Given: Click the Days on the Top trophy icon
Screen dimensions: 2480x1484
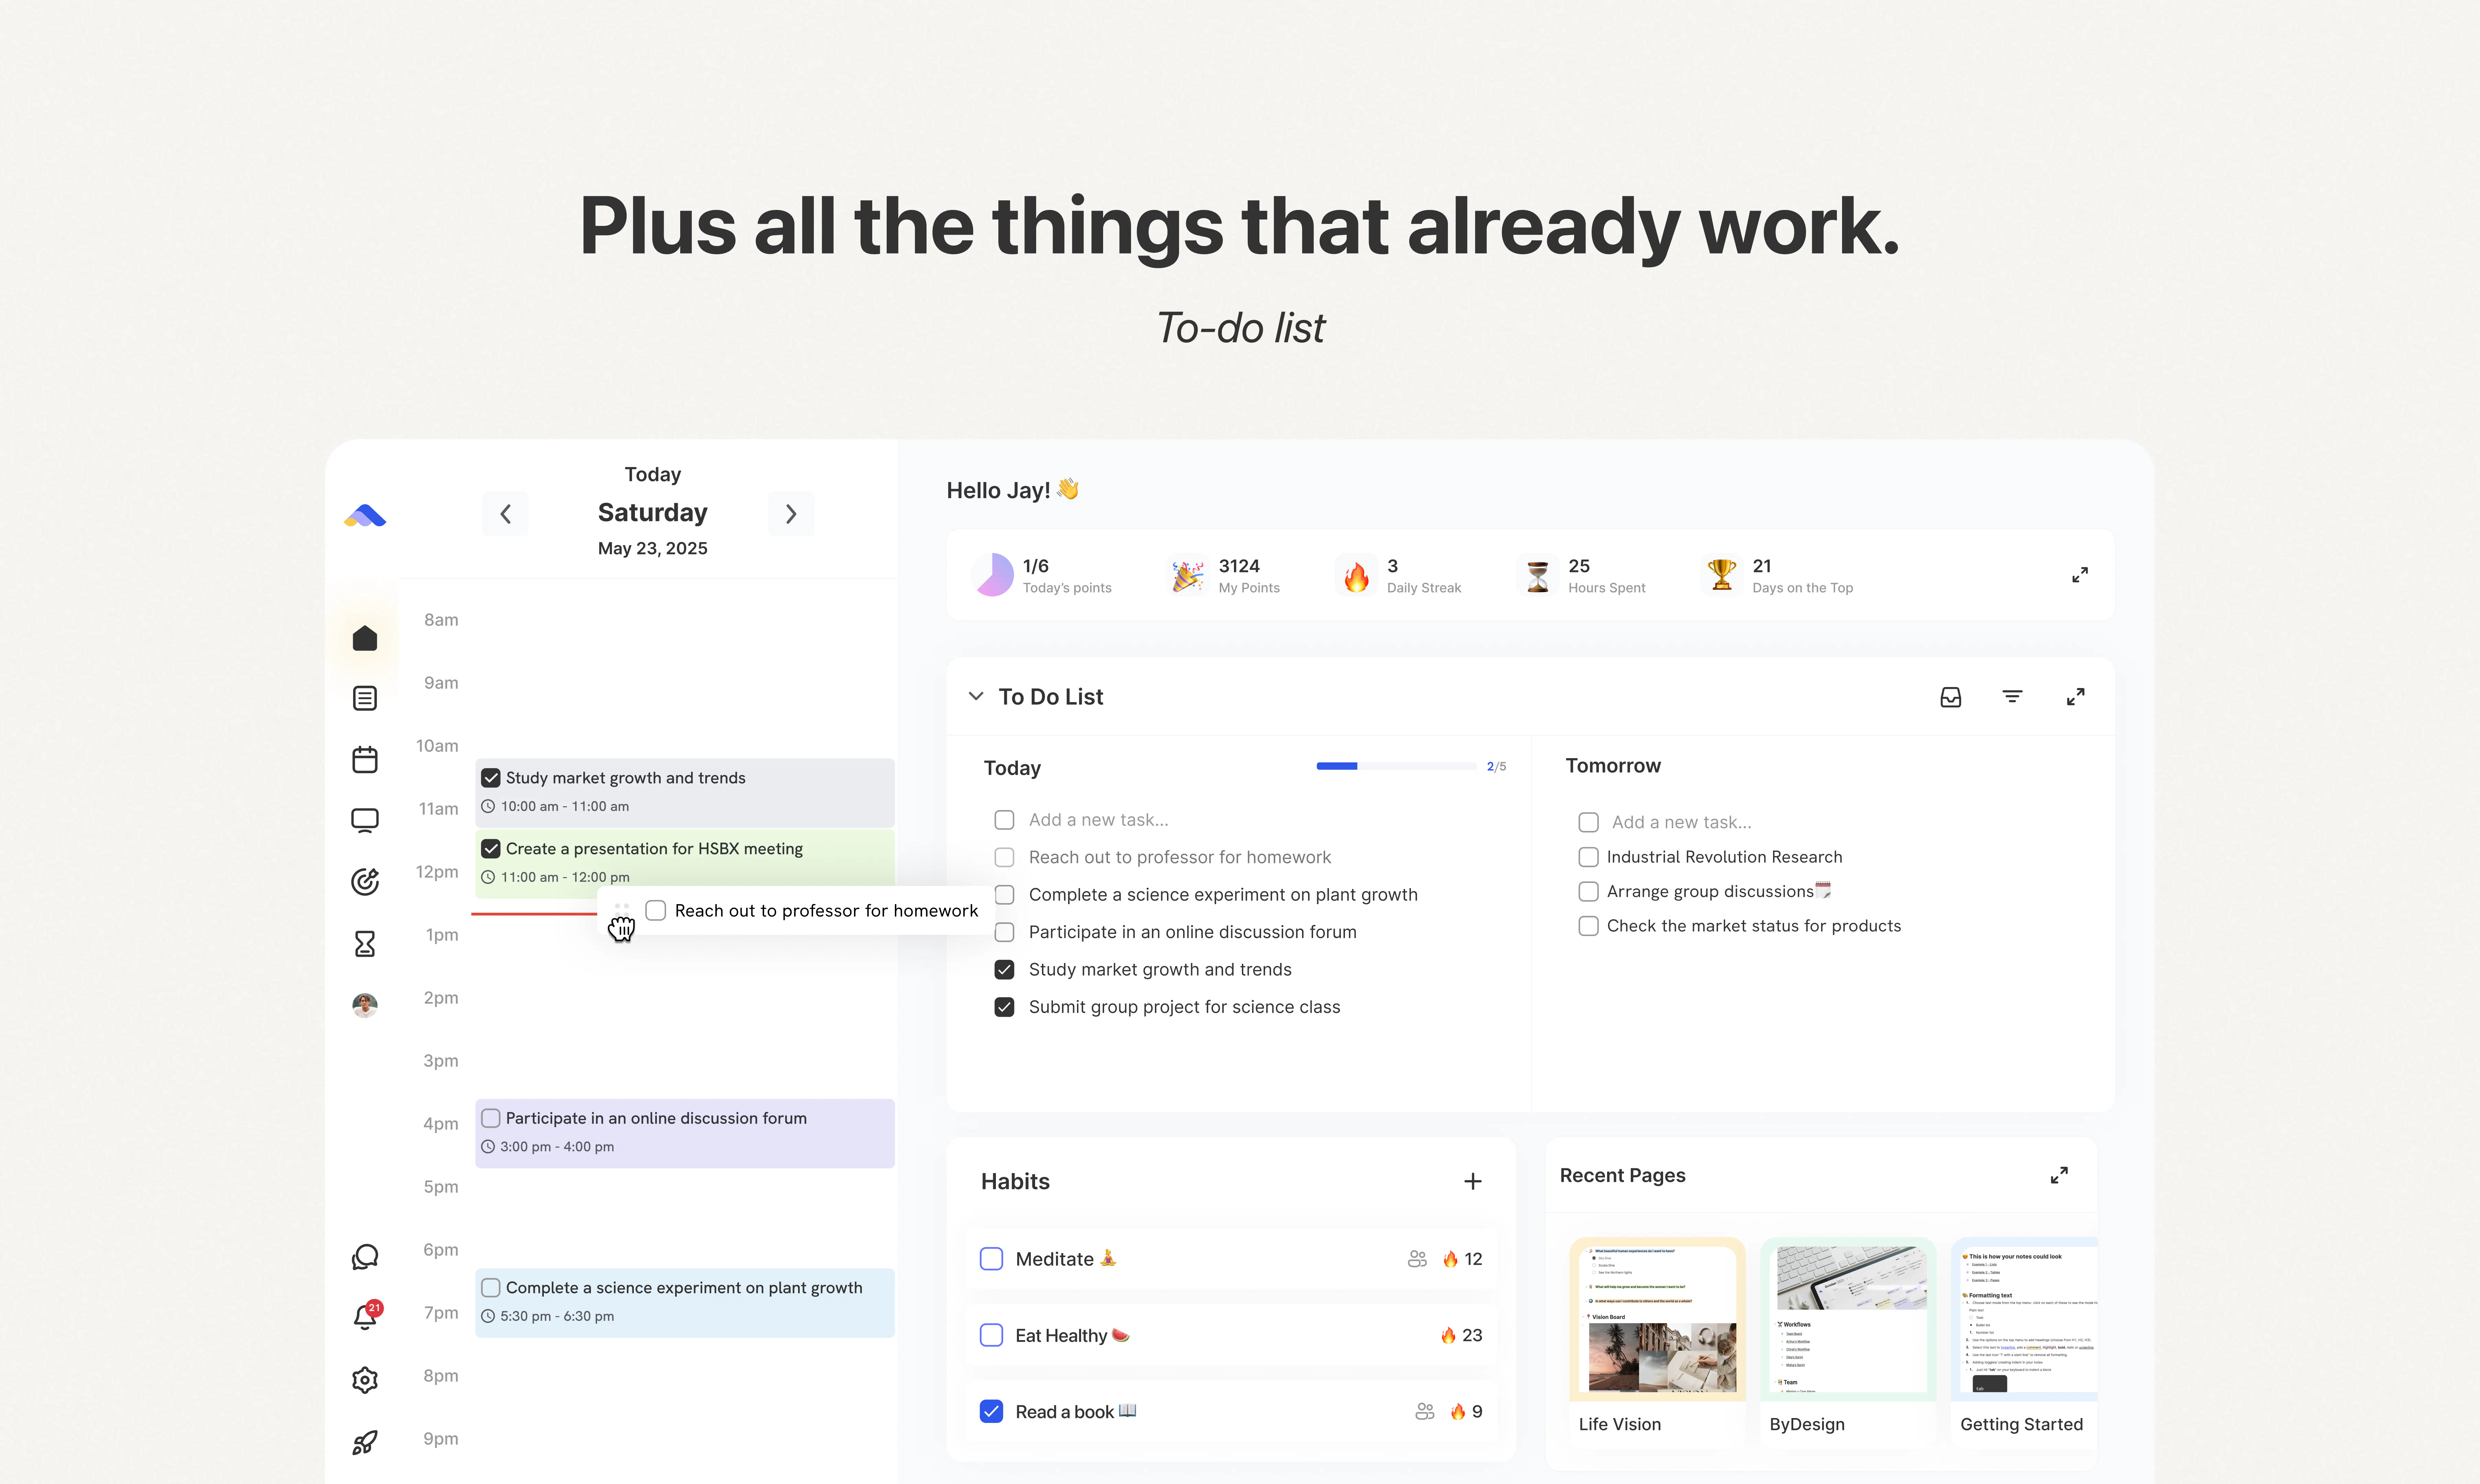Looking at the screenshot, I should point(1722,575).
